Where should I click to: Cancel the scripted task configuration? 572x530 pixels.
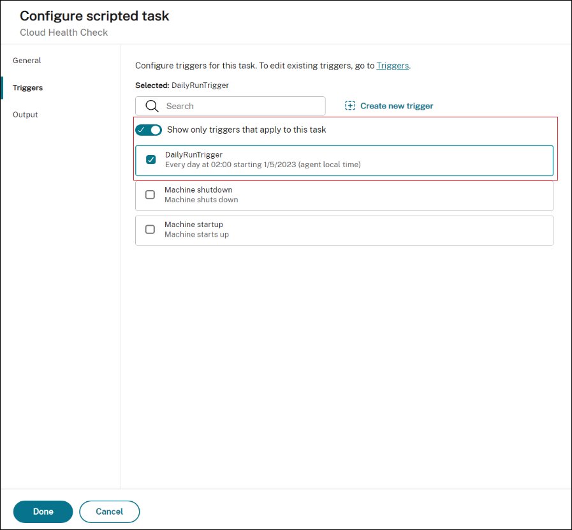[x=109, y=512]
